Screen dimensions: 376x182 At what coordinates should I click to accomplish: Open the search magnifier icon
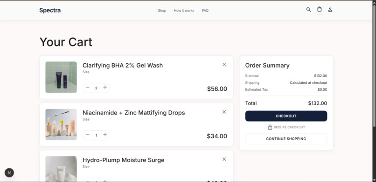pos(308,10)
